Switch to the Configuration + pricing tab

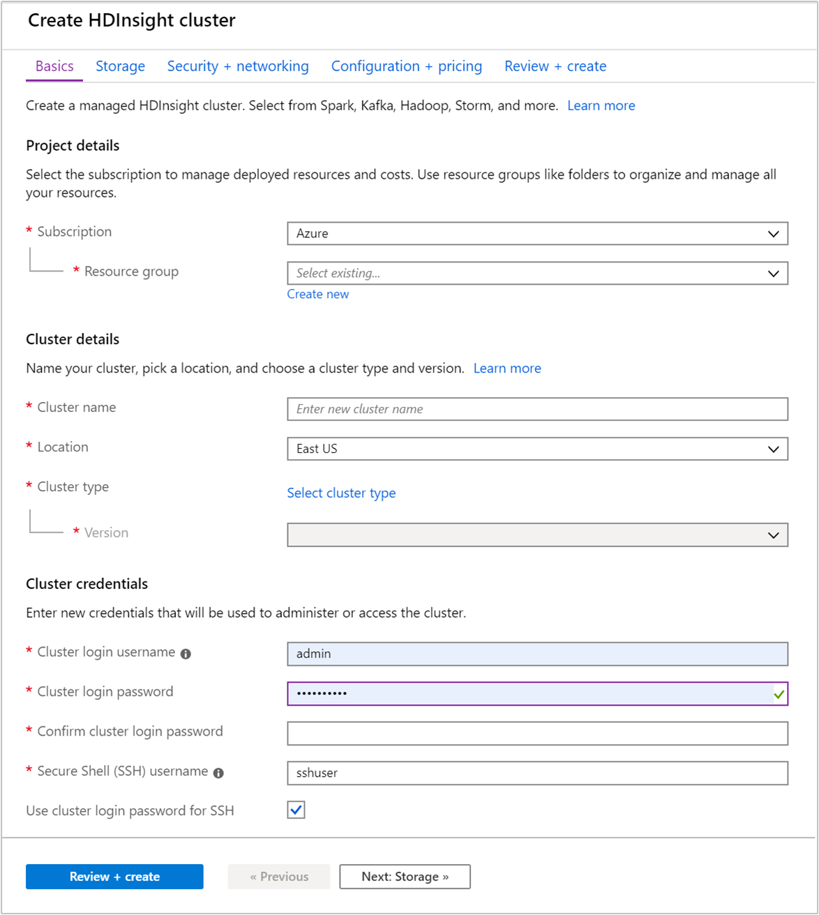coord(407,66)
